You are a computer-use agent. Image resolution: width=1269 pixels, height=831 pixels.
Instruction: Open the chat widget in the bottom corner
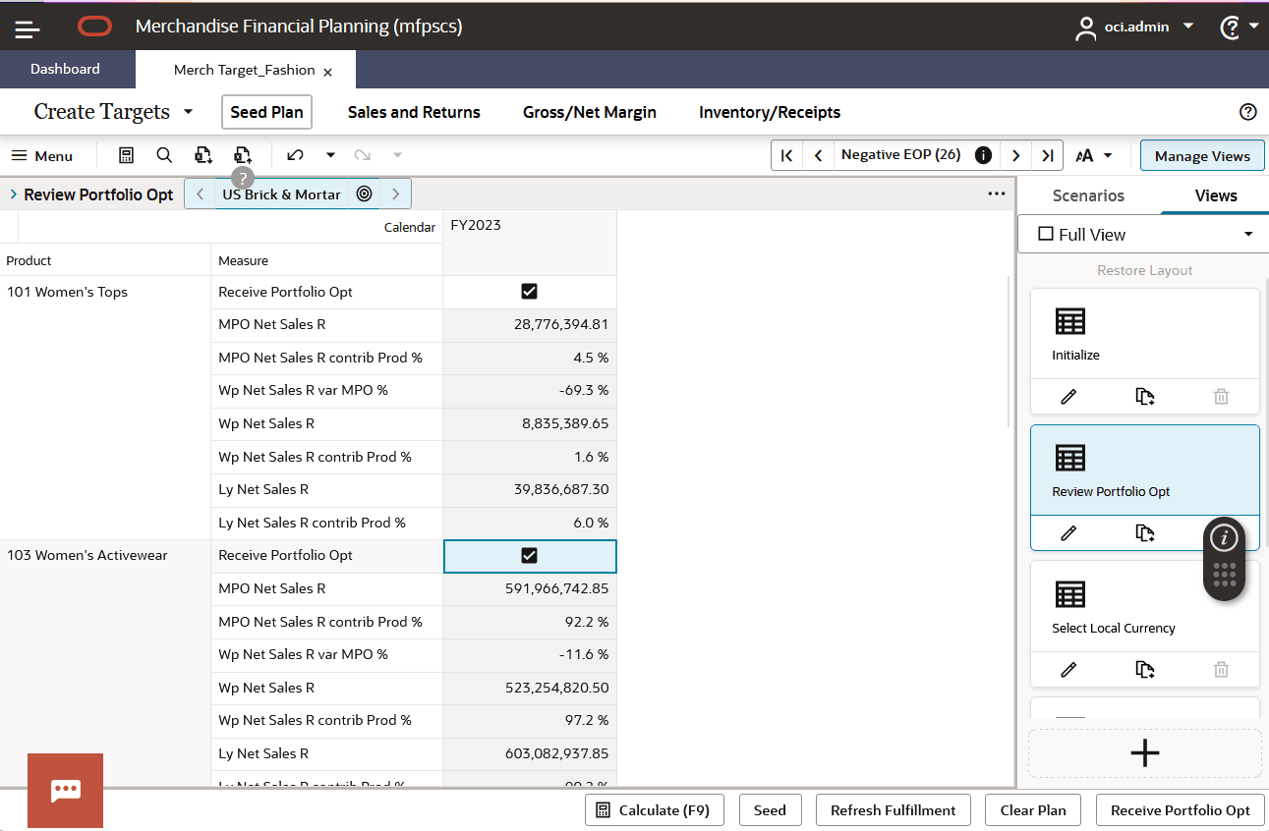click(65, 791)
